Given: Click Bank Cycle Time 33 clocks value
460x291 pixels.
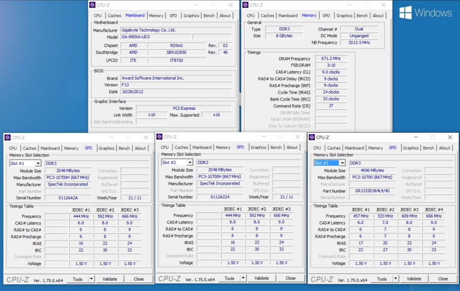Looking at the screenshot, I should point(331,99).
